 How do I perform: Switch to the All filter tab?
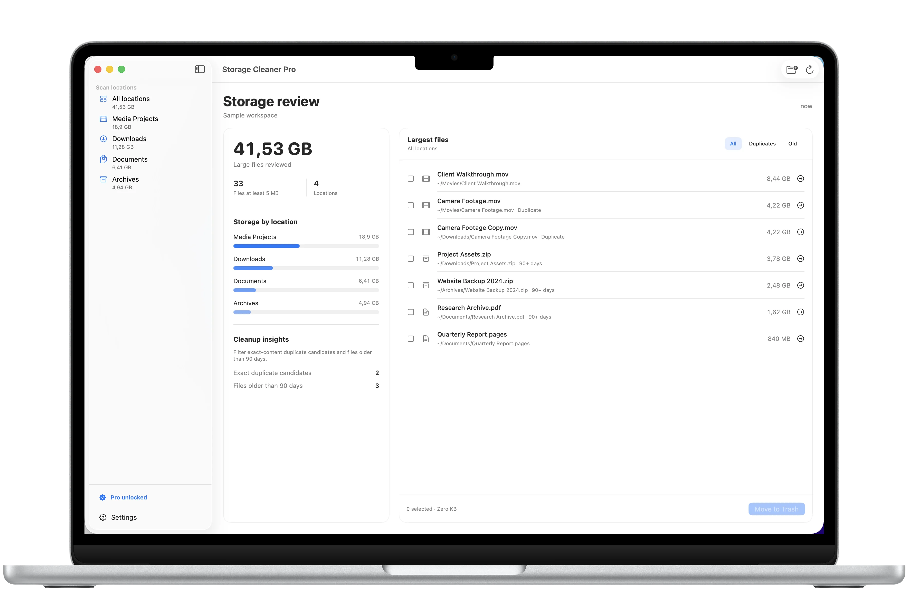coord(733,144)
